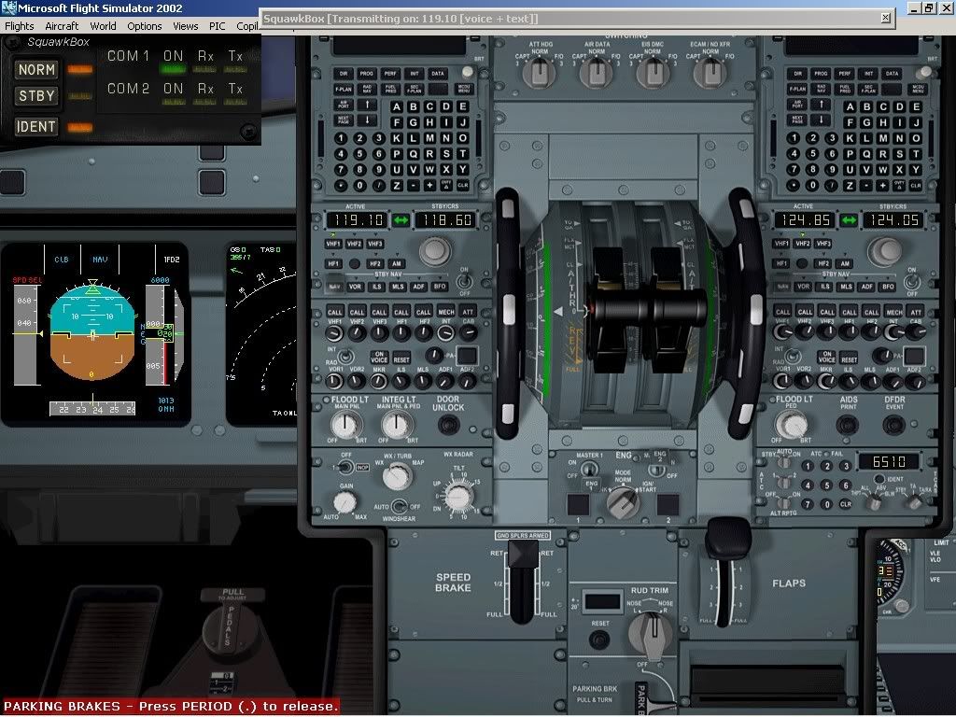Adjust FLOOD LT MAIN PNL brightness knob
Screen dimensions: 956x717
tap(345, 425)
